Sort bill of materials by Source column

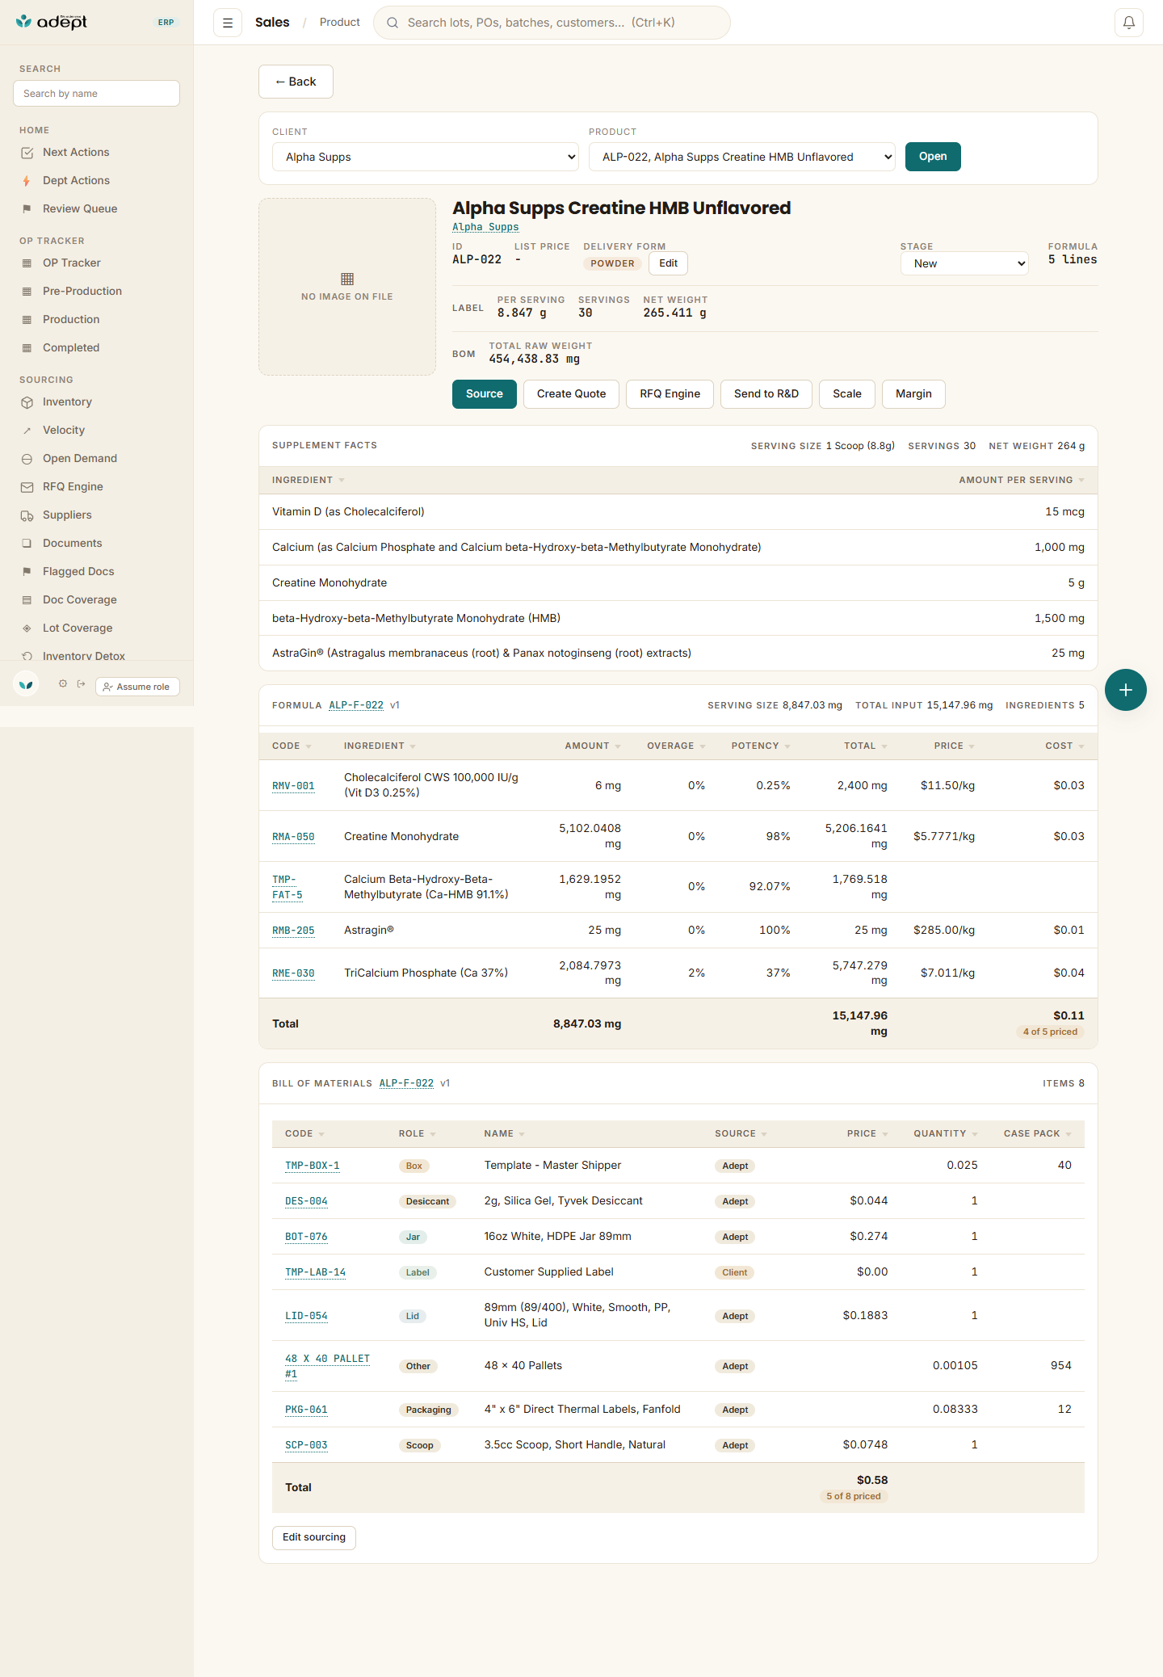[741, 1133]
